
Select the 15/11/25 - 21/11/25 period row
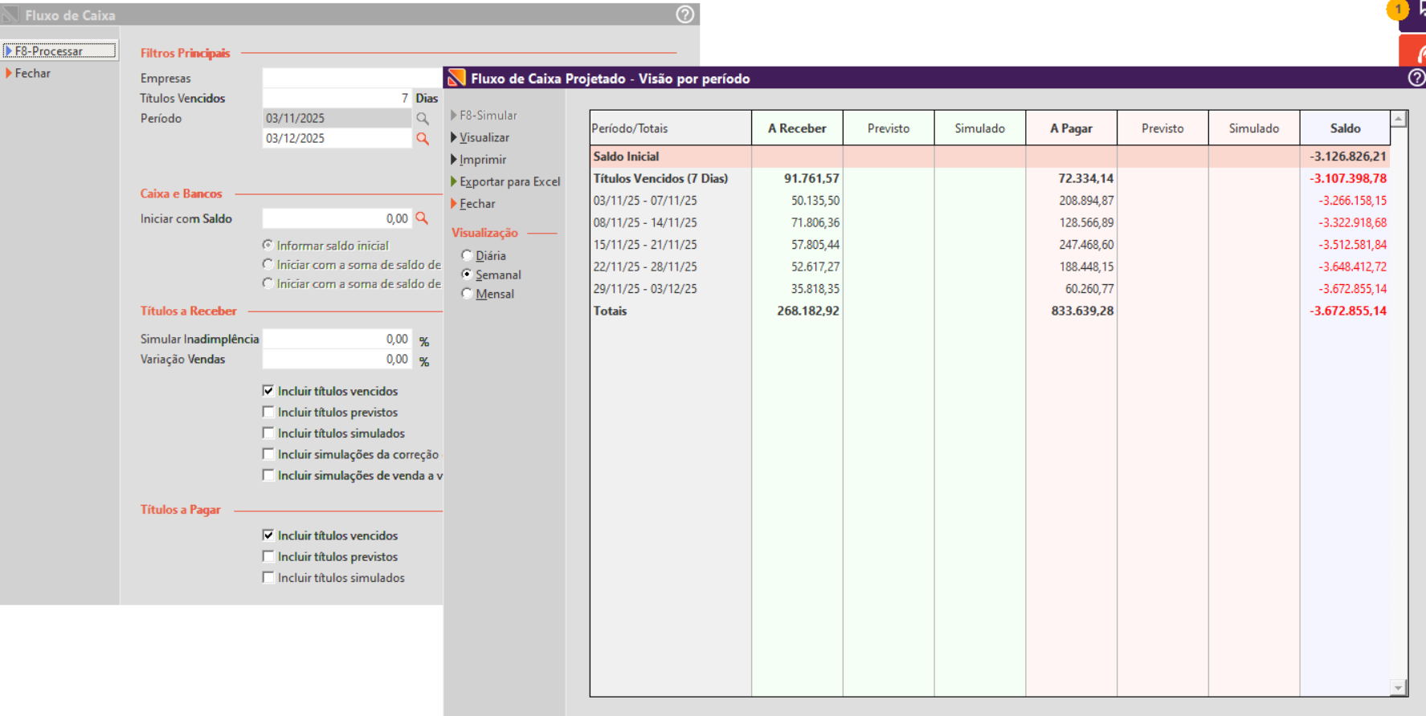coord(990,245)
